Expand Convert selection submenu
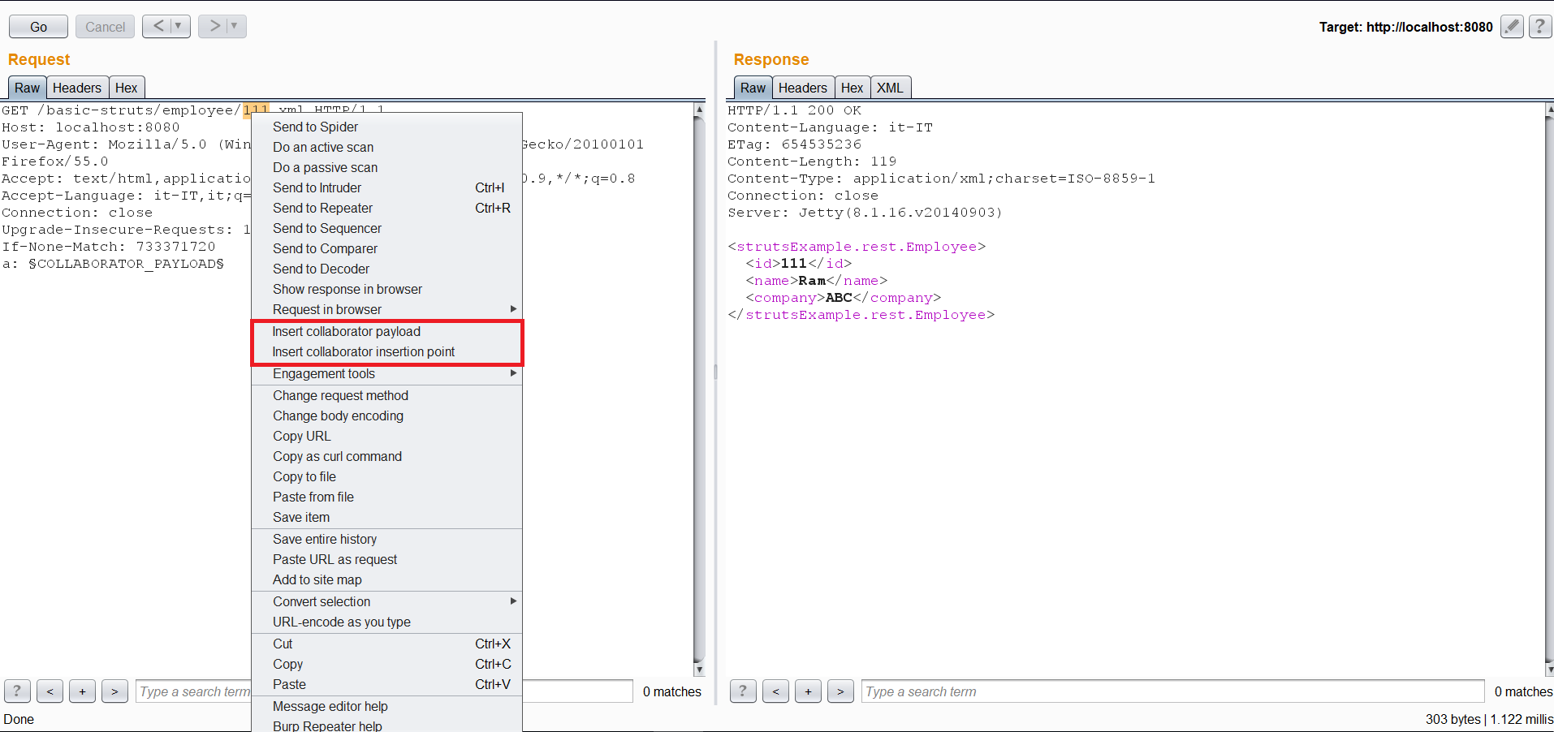 tap(386, 601)
